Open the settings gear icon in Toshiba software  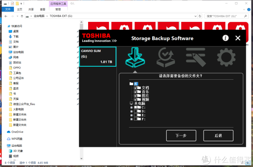click(226, 57)
